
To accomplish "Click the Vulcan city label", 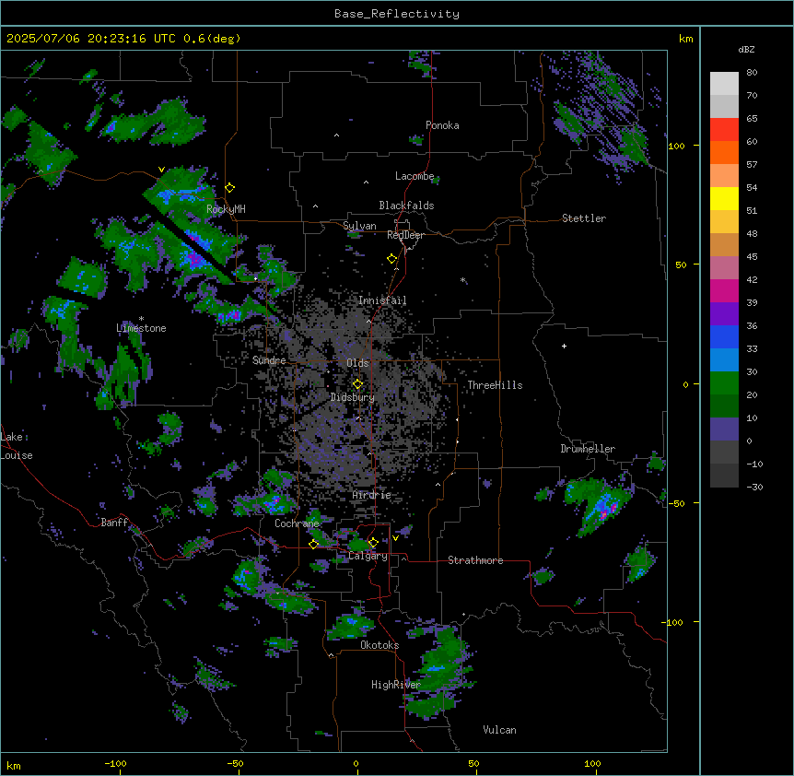I will tap(499, 730).
